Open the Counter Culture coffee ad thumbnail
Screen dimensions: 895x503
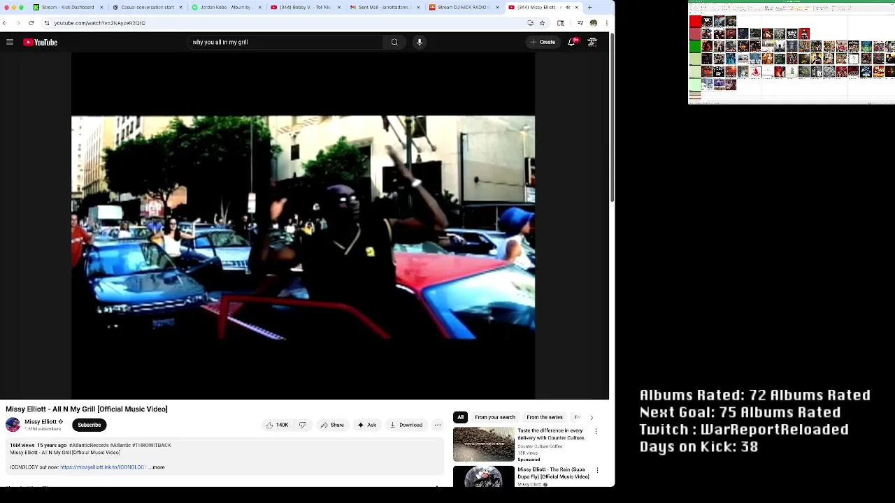pos(484,444)
